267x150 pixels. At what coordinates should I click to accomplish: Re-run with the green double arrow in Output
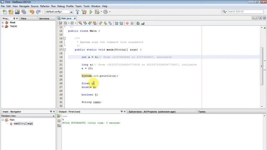click(59, 116)
